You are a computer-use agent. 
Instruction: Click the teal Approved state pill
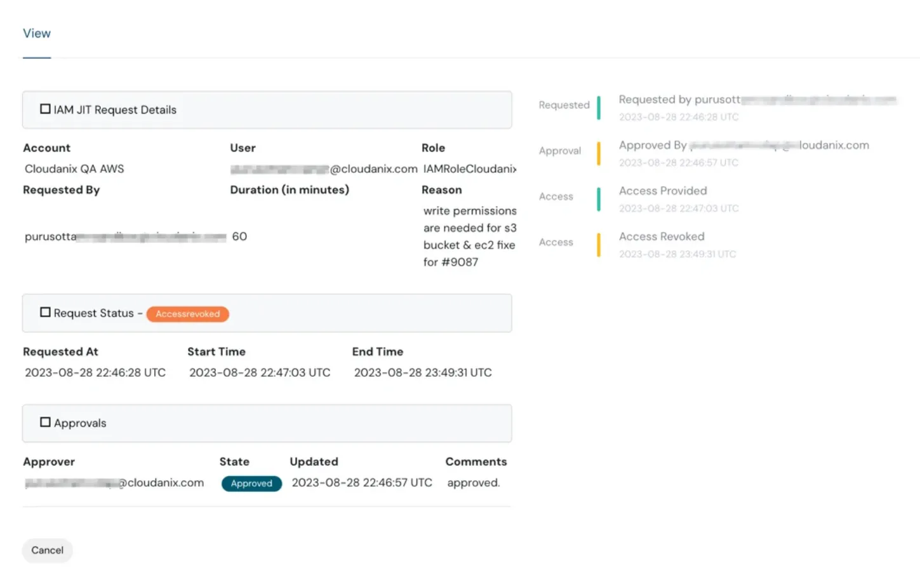click(x=251, y=484)
